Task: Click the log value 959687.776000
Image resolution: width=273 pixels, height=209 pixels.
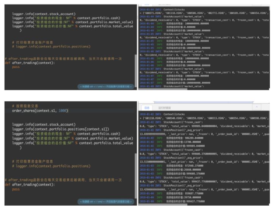Action: tap(194, 193)
